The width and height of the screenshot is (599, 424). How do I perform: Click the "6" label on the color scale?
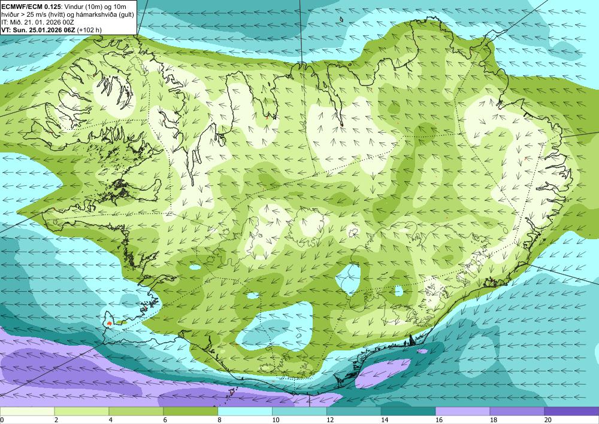165,420
